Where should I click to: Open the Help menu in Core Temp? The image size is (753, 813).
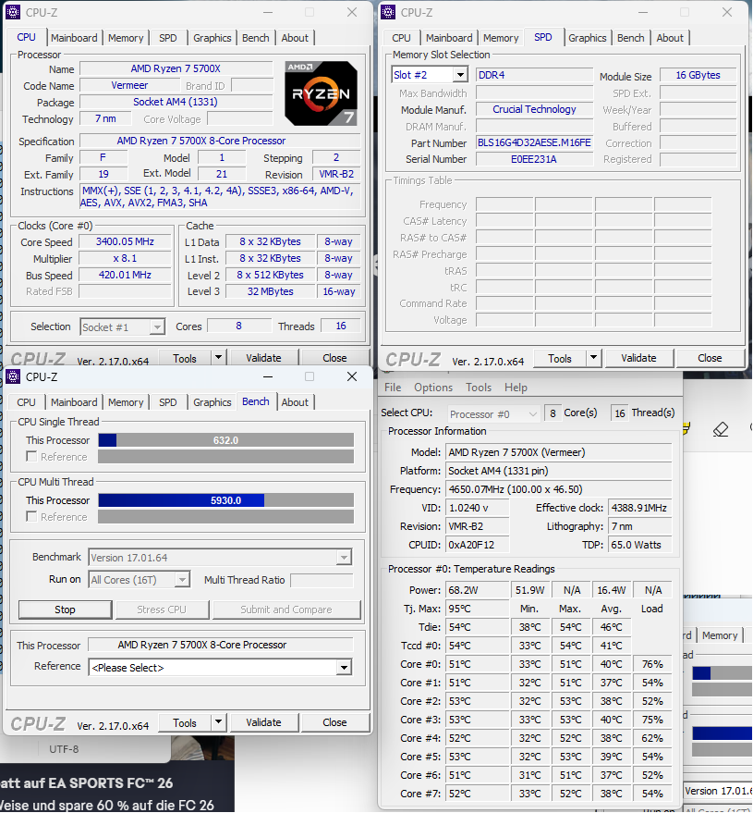(x=516, y=388)
